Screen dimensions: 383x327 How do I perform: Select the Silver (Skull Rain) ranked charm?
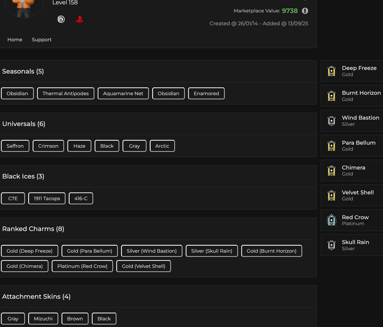click(x=212, y=251)
